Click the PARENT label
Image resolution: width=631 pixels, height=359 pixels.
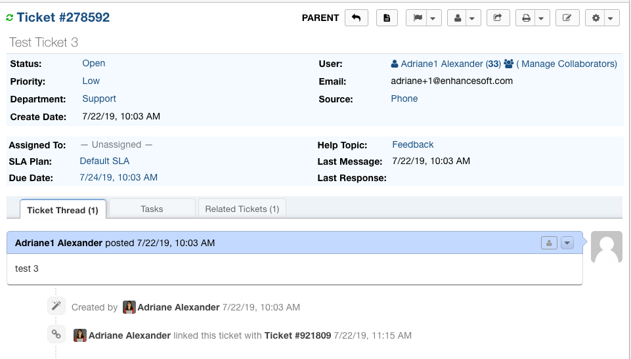coord(320,18)
